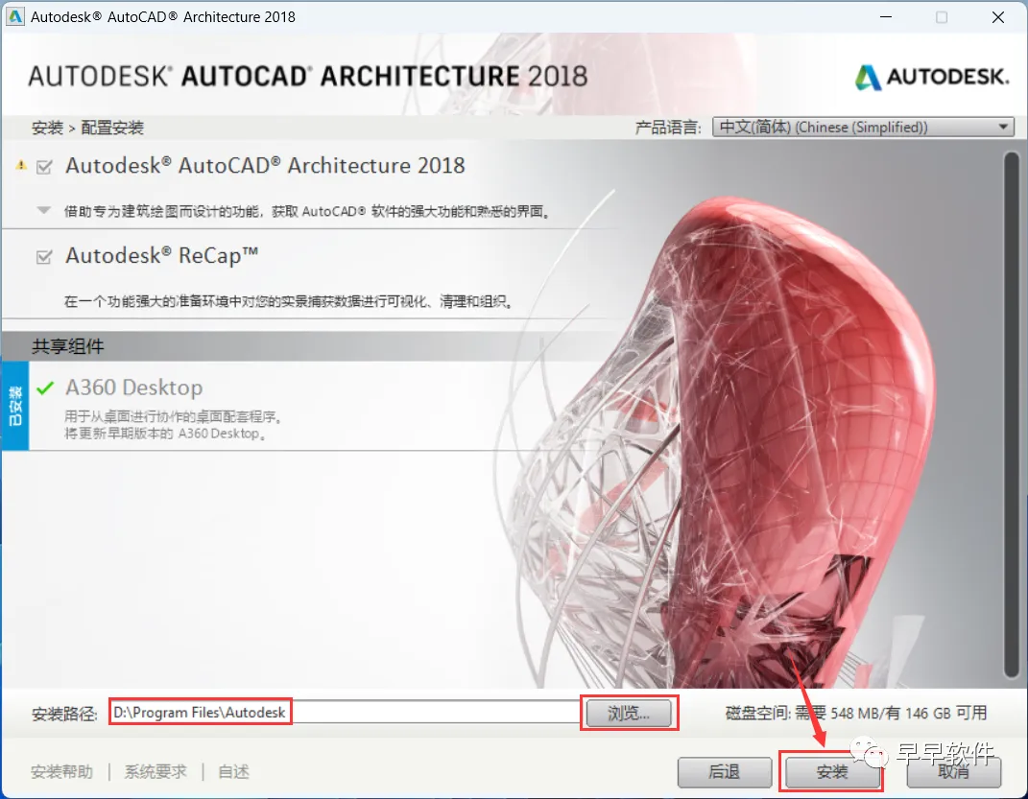Toggle the Autodesk ReCap checkbox

click(x=44, y=257)
